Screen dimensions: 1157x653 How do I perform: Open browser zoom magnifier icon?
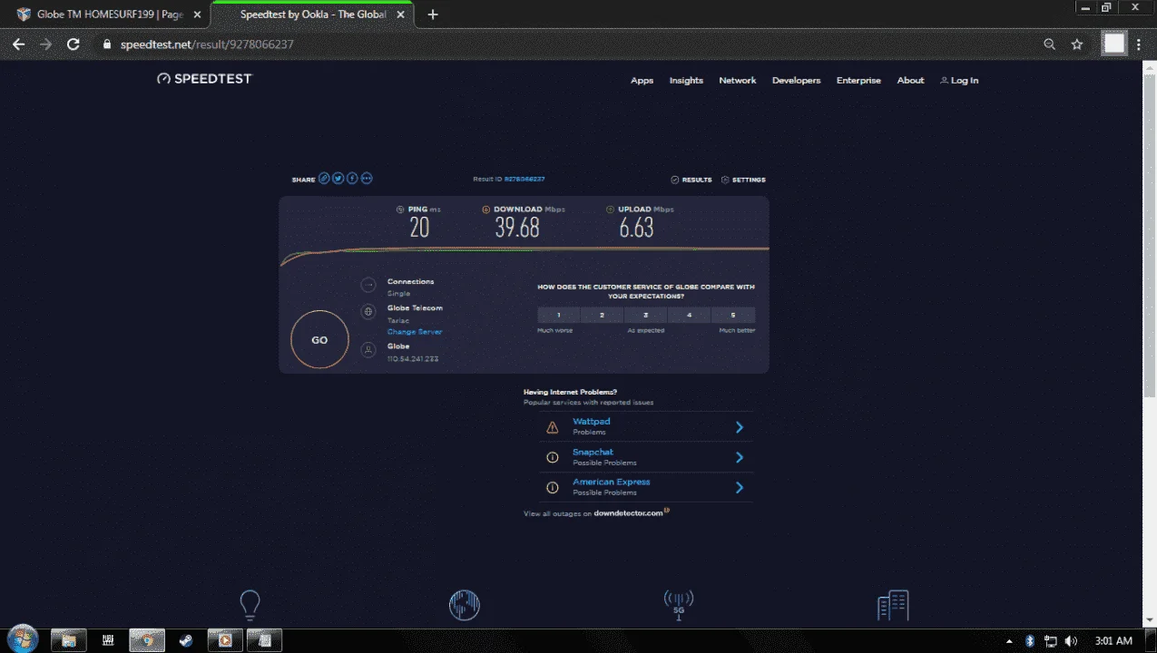1050,44
